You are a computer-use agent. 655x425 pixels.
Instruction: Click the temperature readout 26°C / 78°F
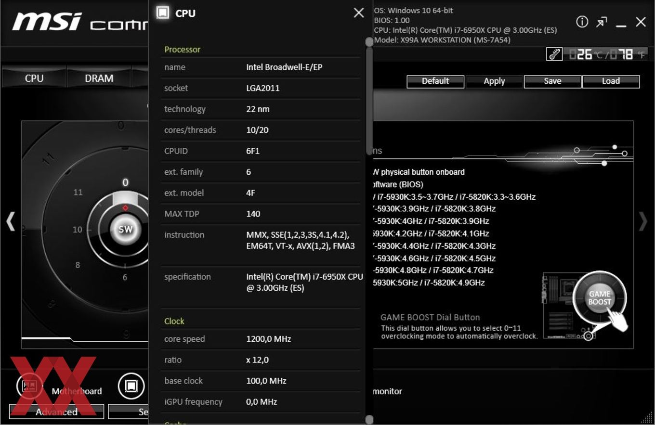tap(607, 54)
